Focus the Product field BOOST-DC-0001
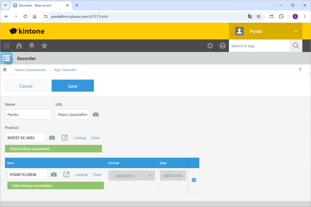The width and height of the screenshot is (311, 207). coord(25,138)
